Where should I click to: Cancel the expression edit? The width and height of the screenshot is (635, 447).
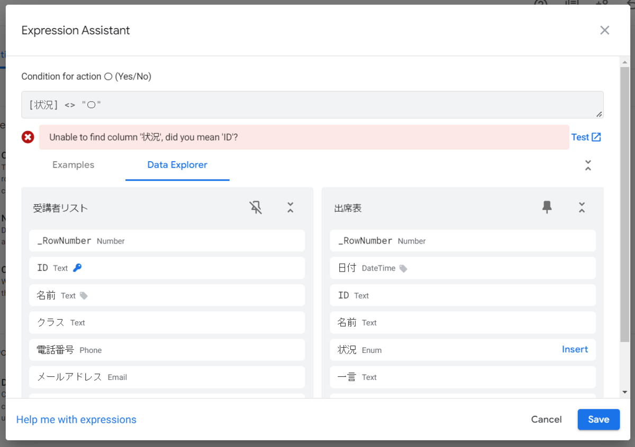coord(546,420)
